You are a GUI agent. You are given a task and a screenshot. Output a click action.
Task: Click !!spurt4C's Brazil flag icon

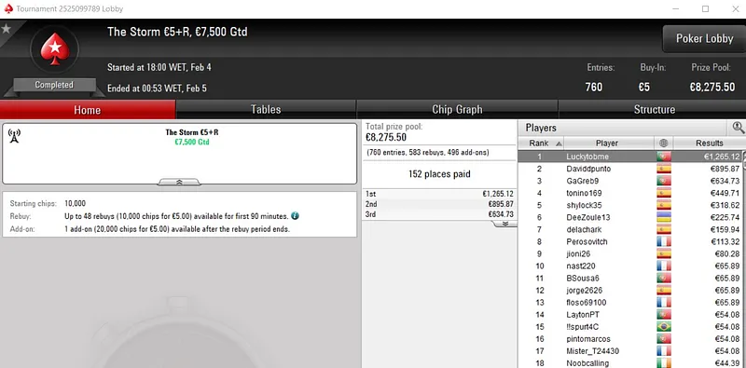[663, 327]
